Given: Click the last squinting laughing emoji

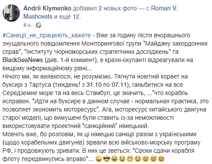Looking at the screenshot, I should [161, 159].
